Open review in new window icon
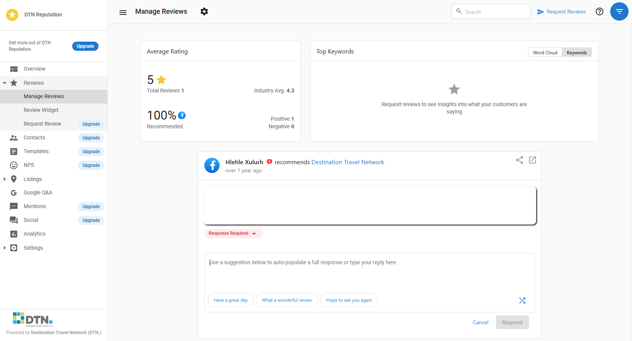The image size is (632, 341). click(533, 160)
